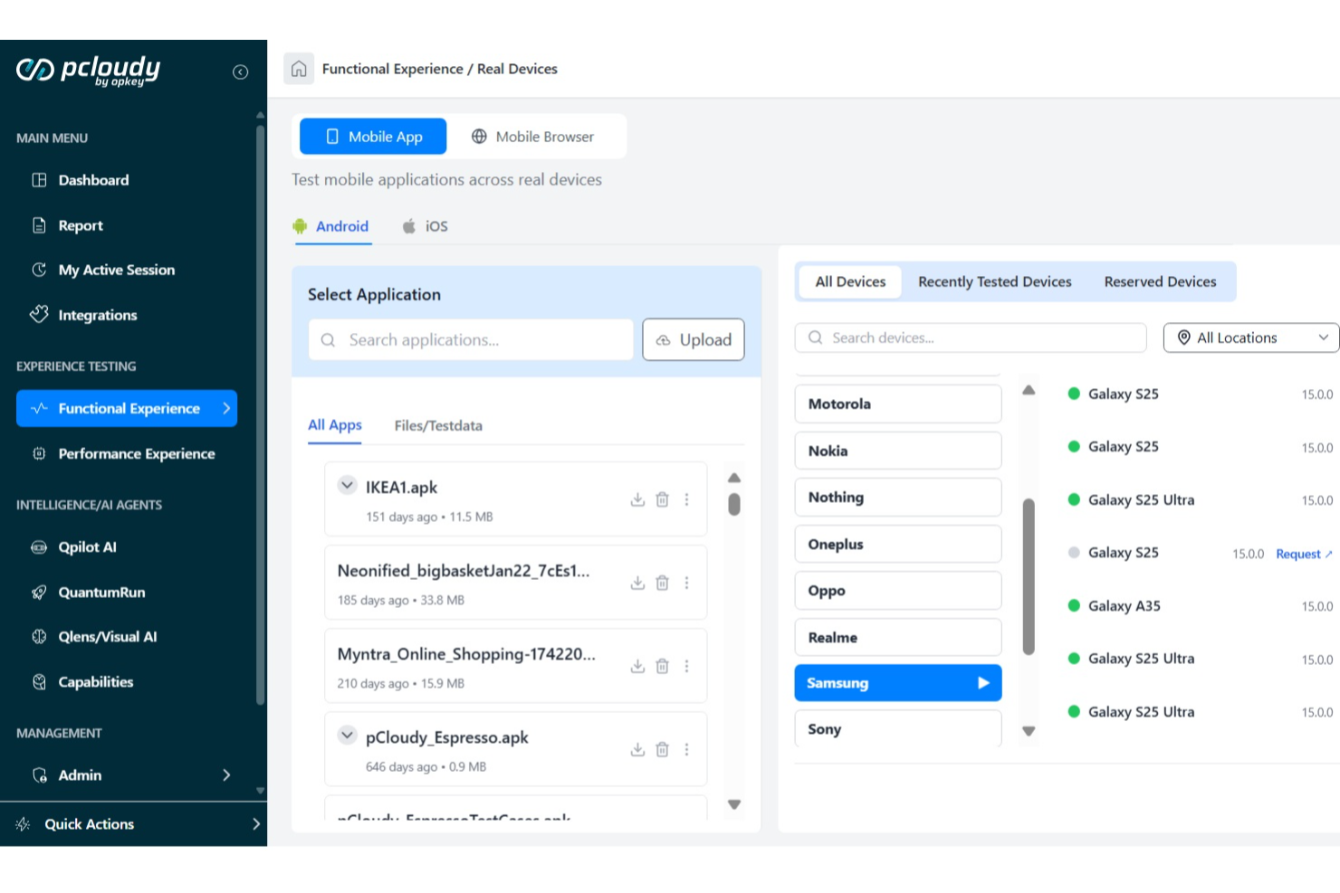Open the All Locations dropdown
Screen dimensions: 1340x893
(x=1251, y=337)
